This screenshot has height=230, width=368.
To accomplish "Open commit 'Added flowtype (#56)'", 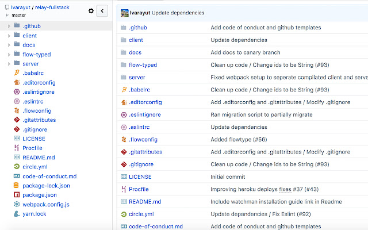I will tap(239, 139).
